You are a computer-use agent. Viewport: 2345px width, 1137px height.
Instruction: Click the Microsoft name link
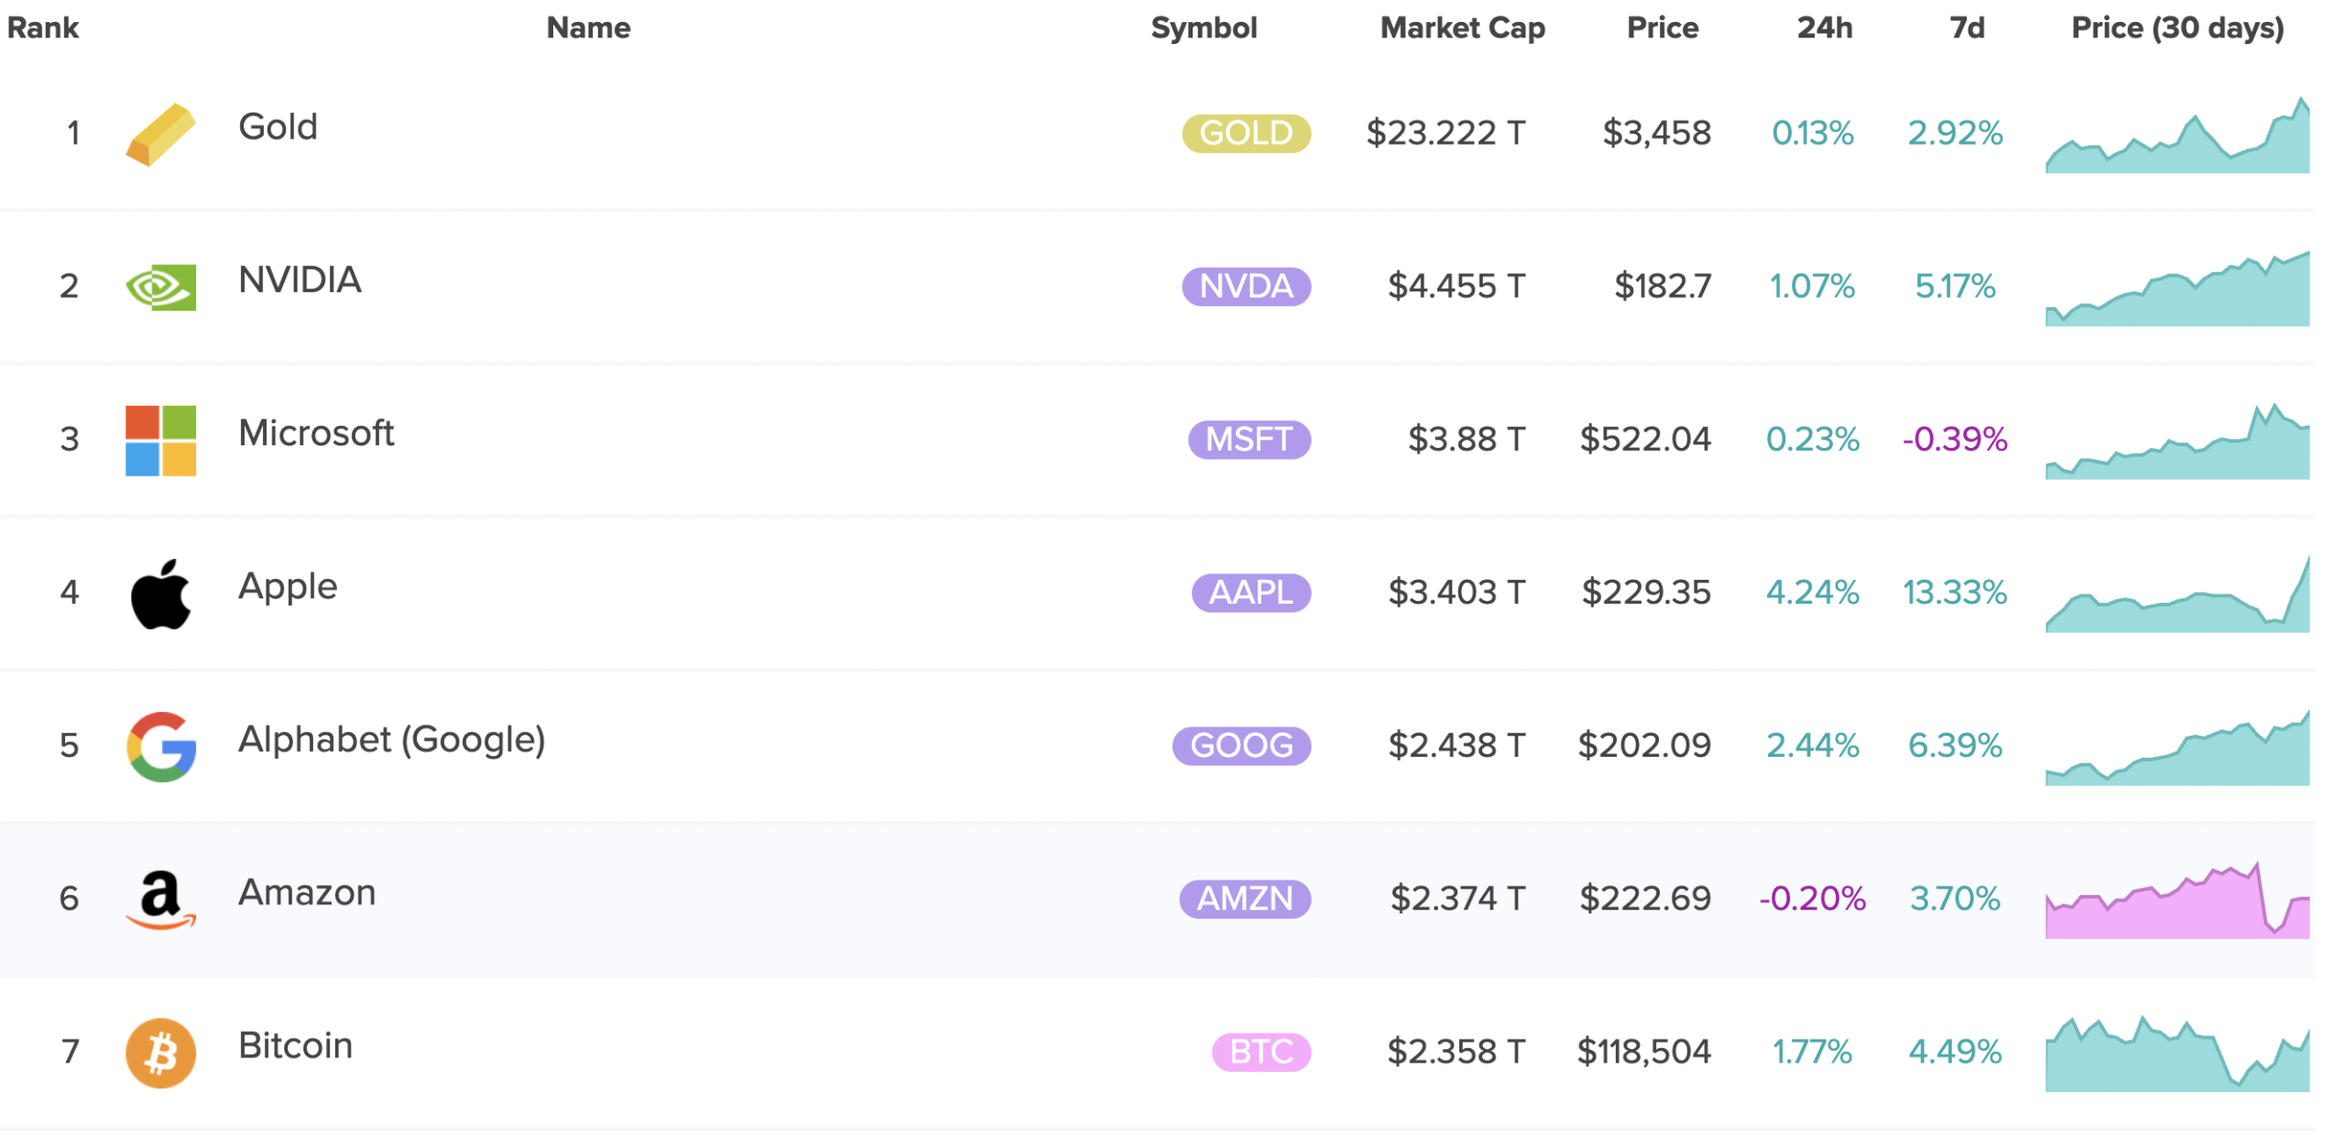coord(315,432)
